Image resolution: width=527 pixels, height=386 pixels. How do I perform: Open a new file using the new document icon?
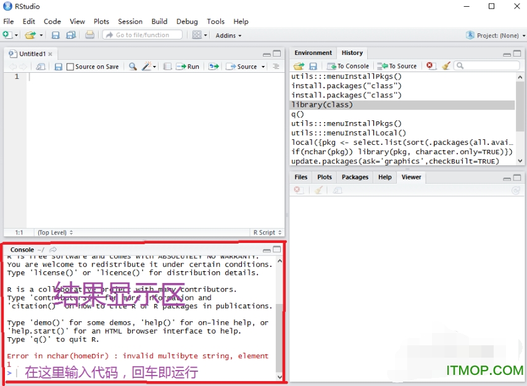pos(7,35)
